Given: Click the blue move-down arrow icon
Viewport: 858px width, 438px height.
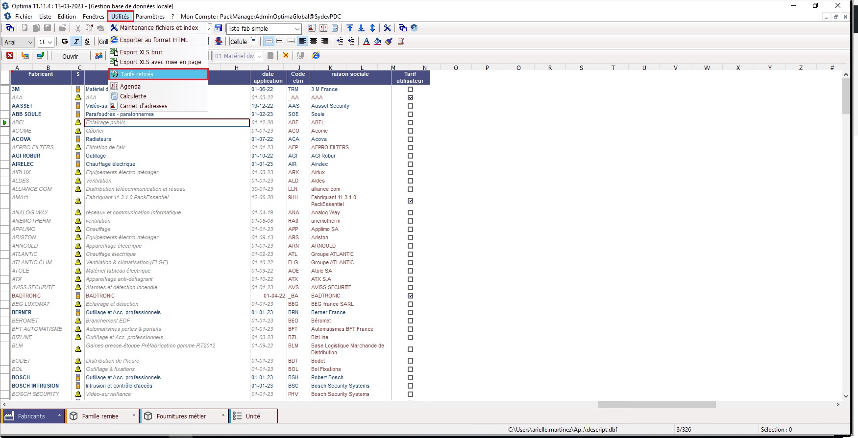Looking at the screenshot, I should 361,28.
